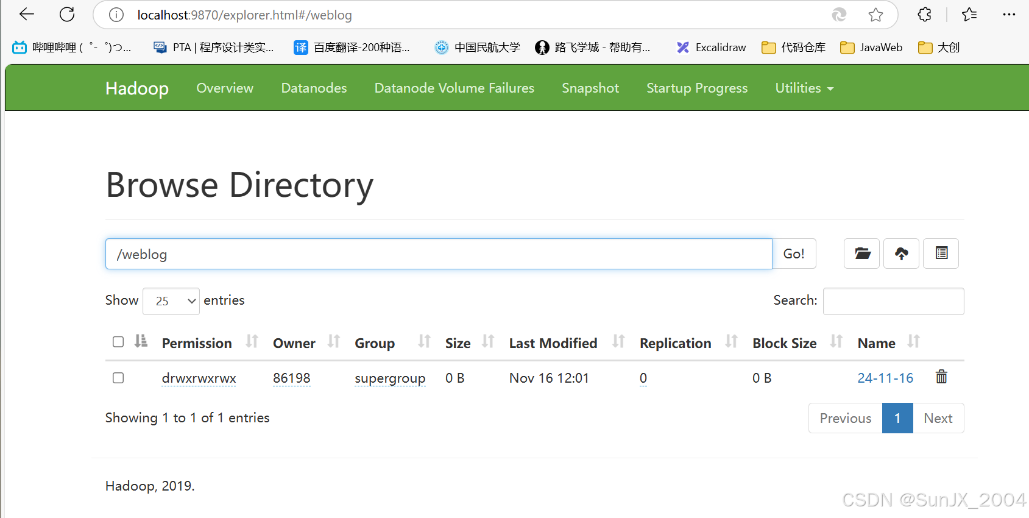Viewport: 1029px width, 518px height.
Task: Sort table by Block Size arrows
Action: [836, 341]
